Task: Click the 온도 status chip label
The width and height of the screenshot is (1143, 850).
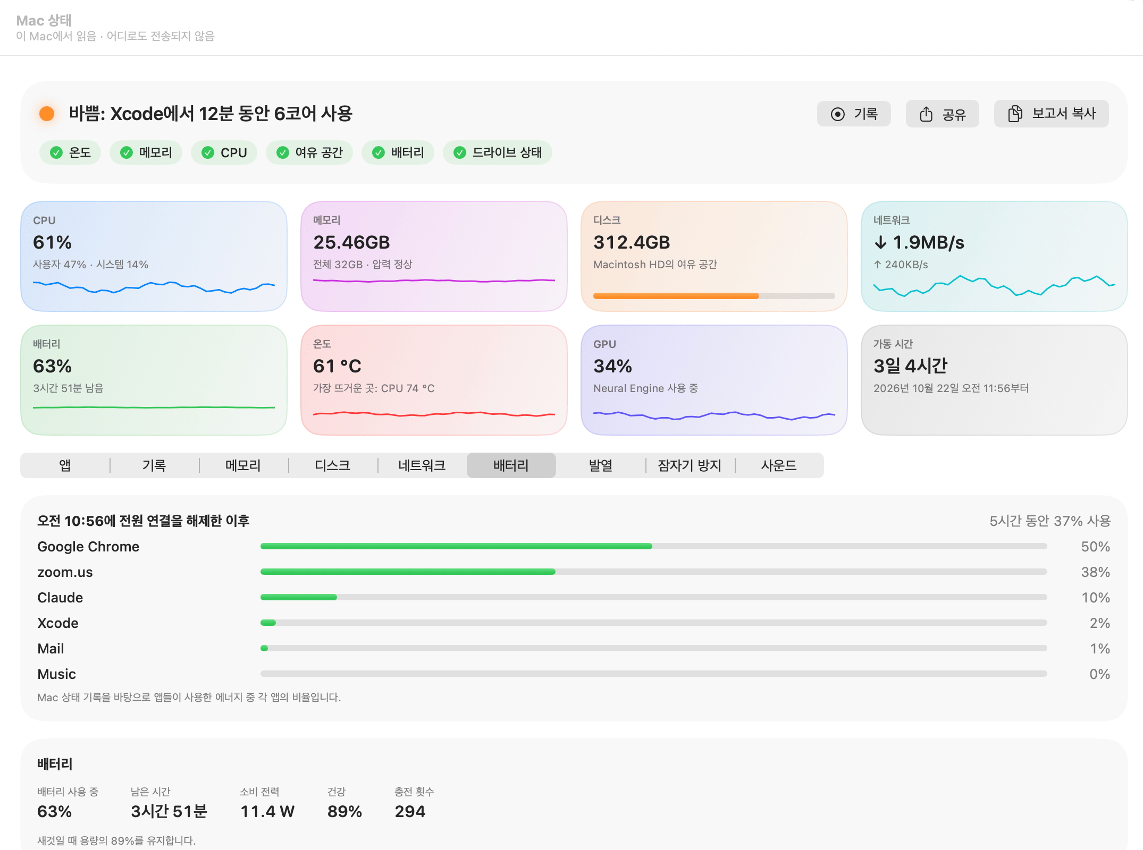Action: click(80, 153)
